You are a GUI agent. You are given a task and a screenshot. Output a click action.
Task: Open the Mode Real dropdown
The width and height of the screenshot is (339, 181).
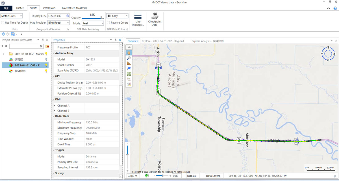pyautogui.click(x=93, y=23)
